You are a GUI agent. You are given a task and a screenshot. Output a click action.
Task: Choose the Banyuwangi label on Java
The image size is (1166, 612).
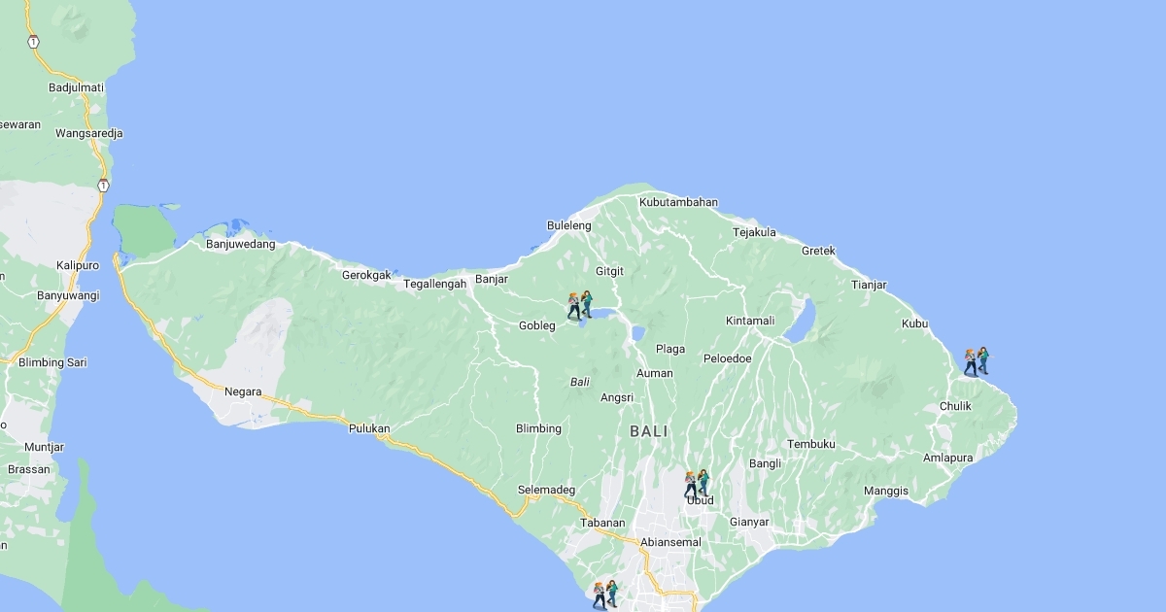(68, 295)
